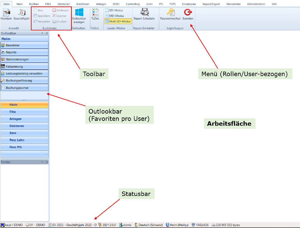This screenshot has height=228, width=300.
Task: Click the red Beenden exit icon
Action: coord(188,13)
